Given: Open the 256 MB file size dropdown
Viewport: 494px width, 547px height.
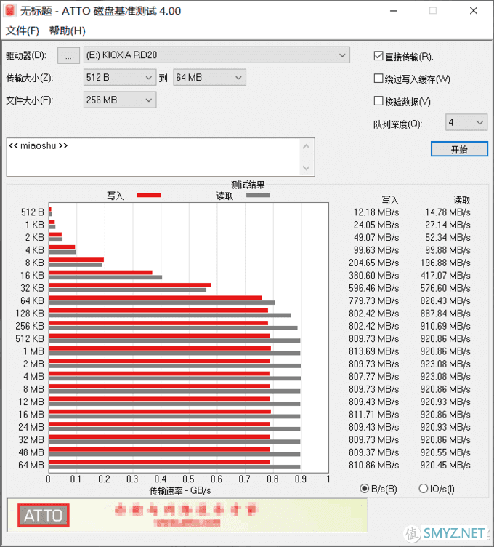Looking at the screenshot, I should 120,100.
